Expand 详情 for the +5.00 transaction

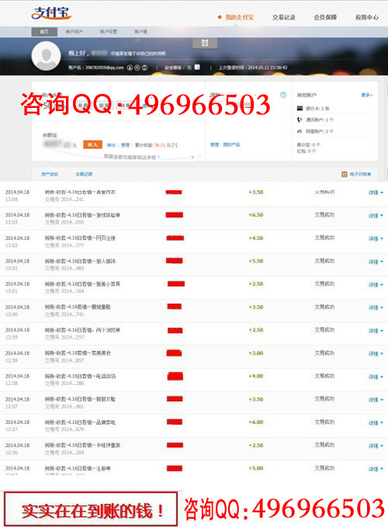pos(376,469)
